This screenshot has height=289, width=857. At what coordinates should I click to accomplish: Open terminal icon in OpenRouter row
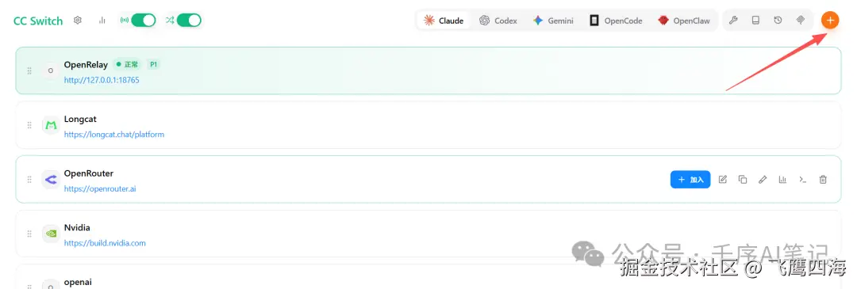coord(802,180)
